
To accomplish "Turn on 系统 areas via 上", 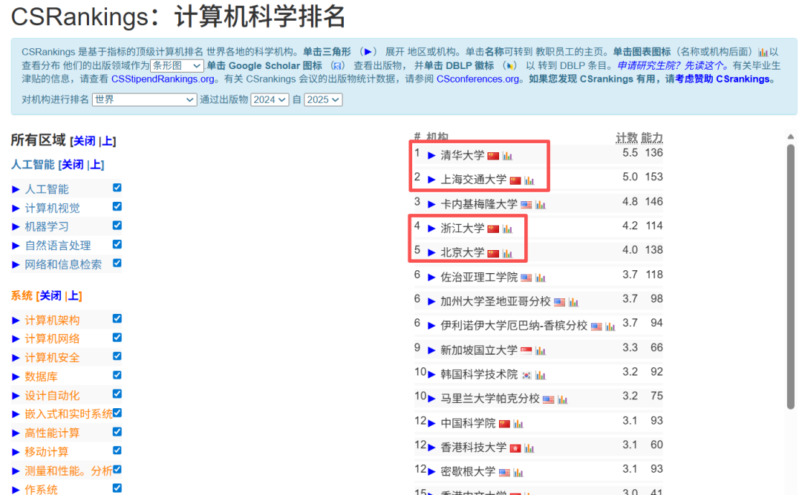I will 74,295.
